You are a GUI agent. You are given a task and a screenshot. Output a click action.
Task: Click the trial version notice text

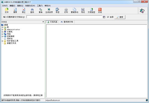(x=23, y=95)
